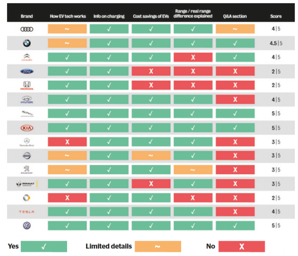Click BMW's 4.5|5 score
Image resolution: width=298 pixels, height=256 pixels.
click(x=276, y=43)
